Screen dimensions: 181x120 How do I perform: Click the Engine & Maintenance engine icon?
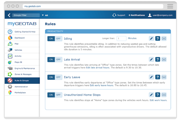[x=10, y=68]
